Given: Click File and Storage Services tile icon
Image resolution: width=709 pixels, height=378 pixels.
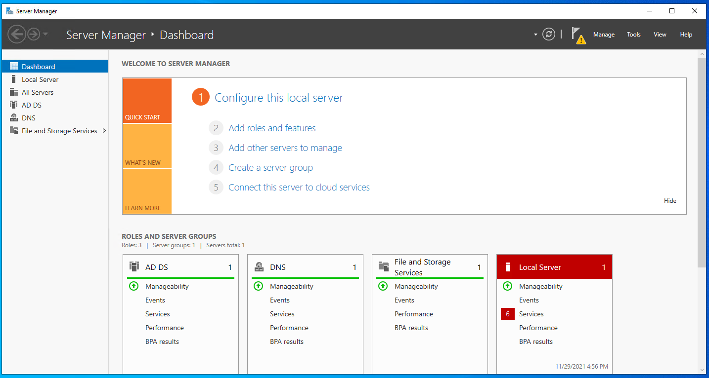Looking at the screenshot, I should pyautogui.click(x=384, y=266).
